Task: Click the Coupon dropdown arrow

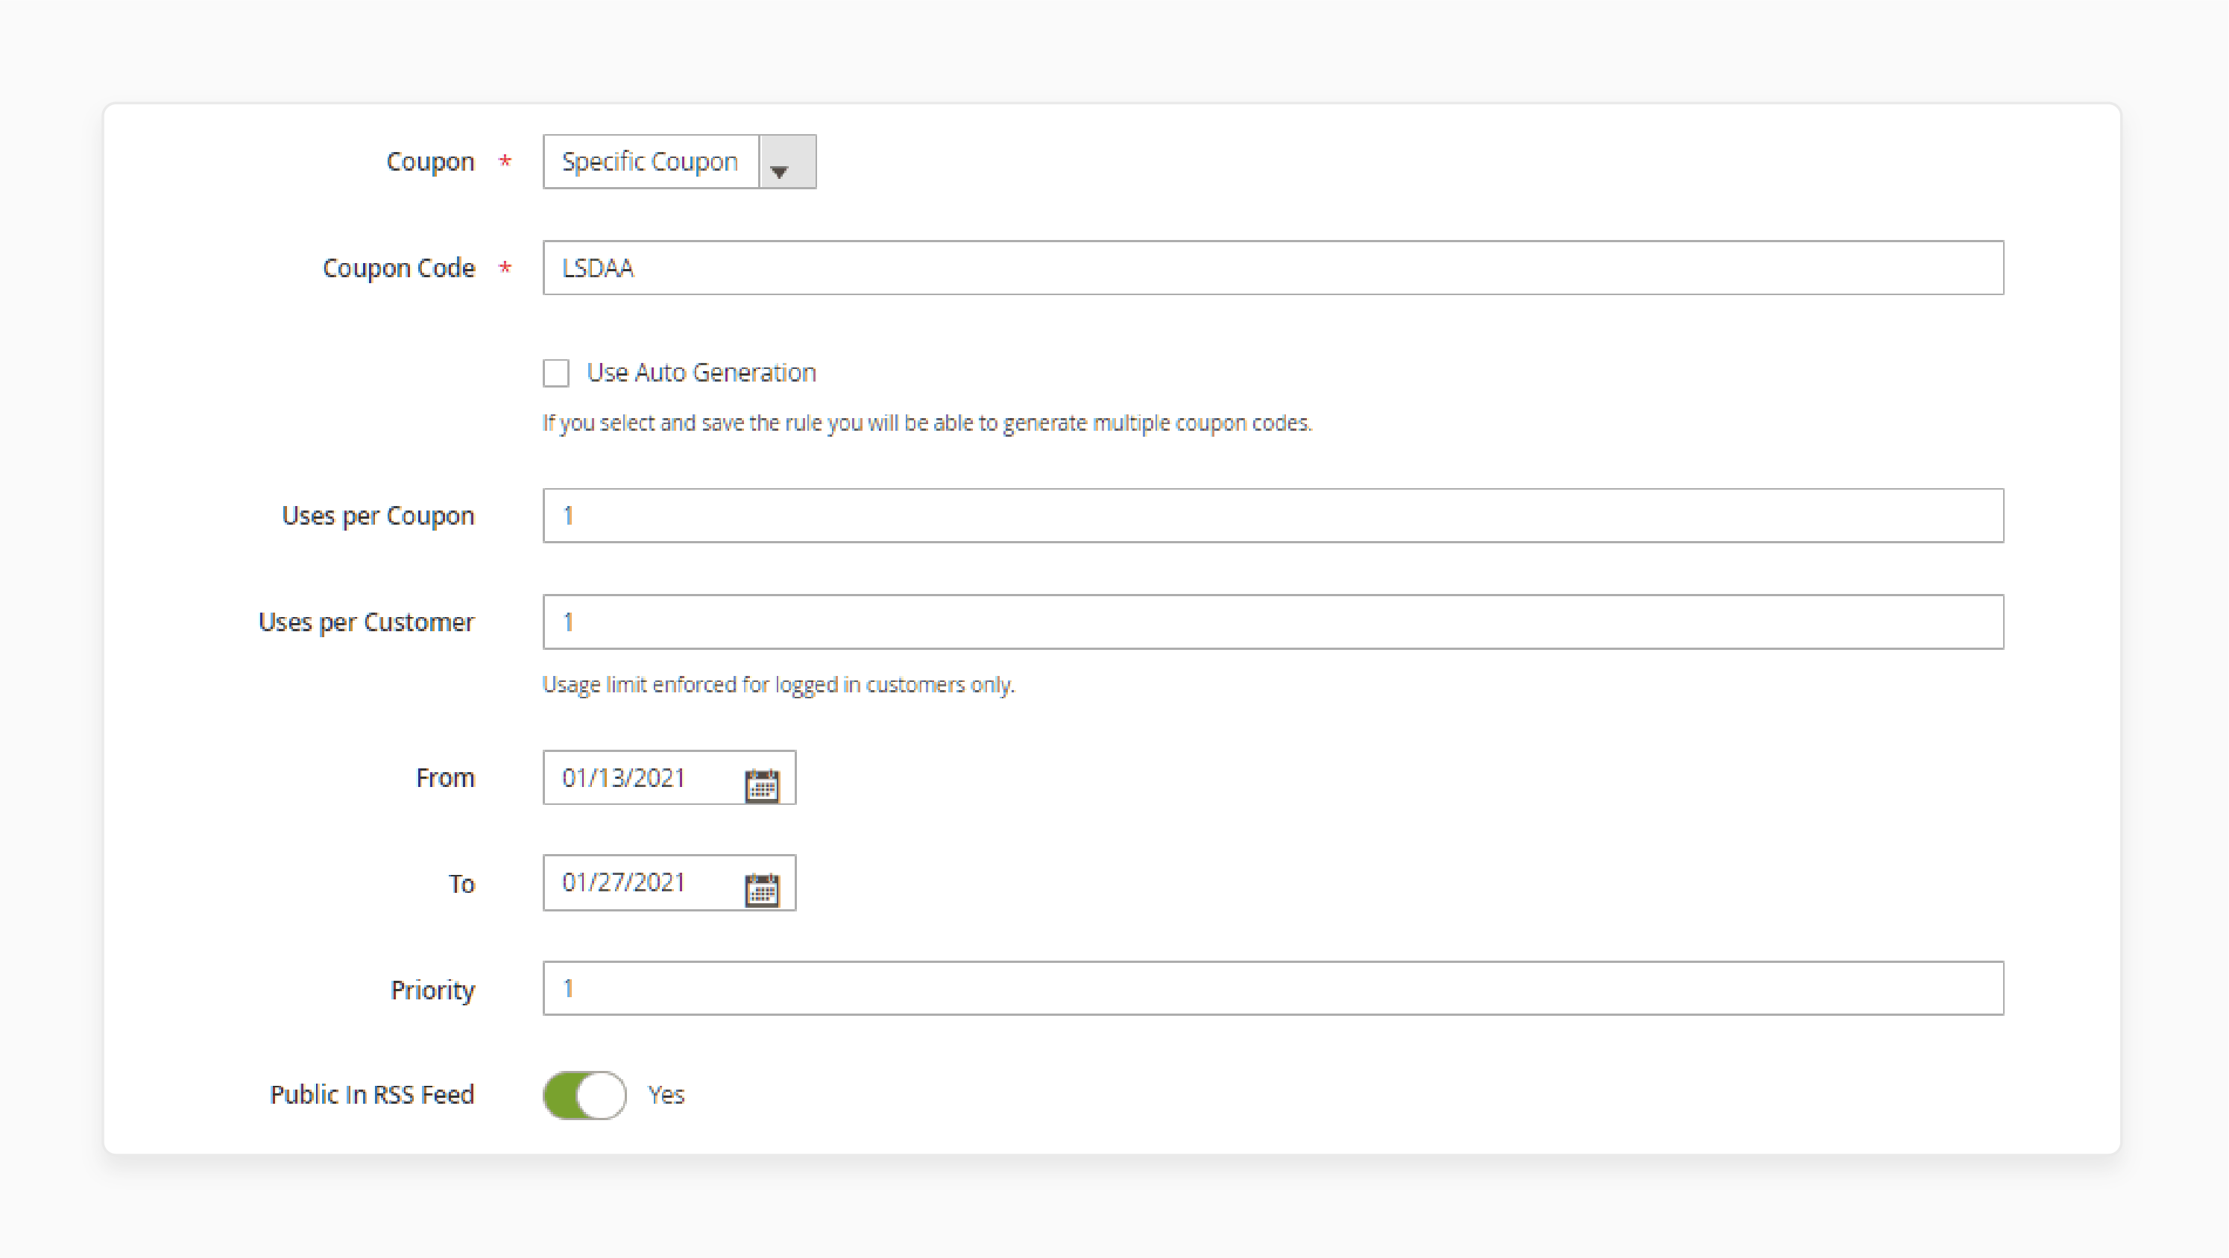Action: (x=787, y=162)
